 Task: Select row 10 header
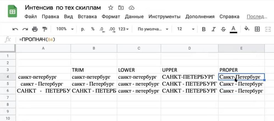8,118
